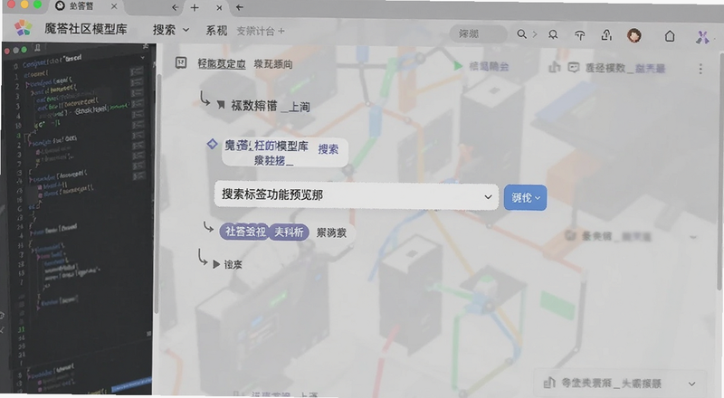Image resolution: width=724 pixels, height=398 pixels.
Task: Close the browser tab with its X button
Action: pyautogui.click(x=114, y=6)
